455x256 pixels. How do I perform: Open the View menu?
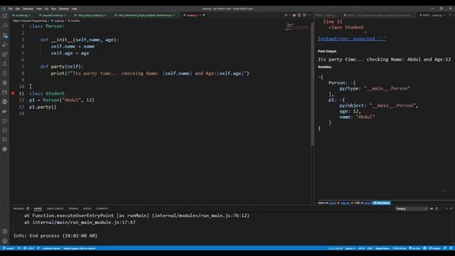click(x=39, y=9)
